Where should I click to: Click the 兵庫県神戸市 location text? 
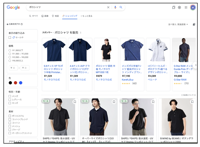point(14,24)
